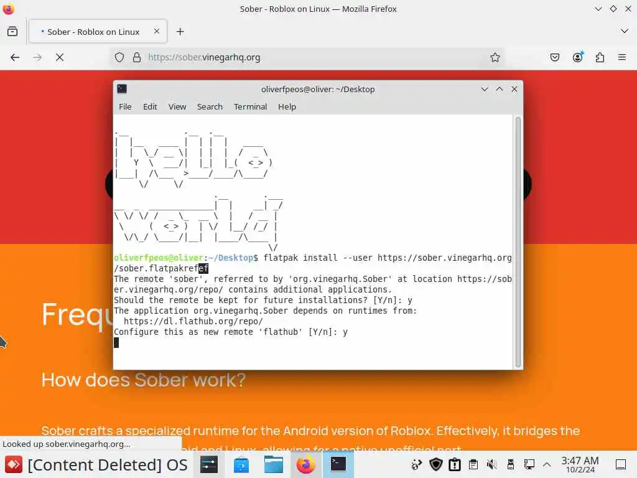Click the terminal vertical scrollbar
637x478 pixels.
pyautogui.click(x=518, y=242)
